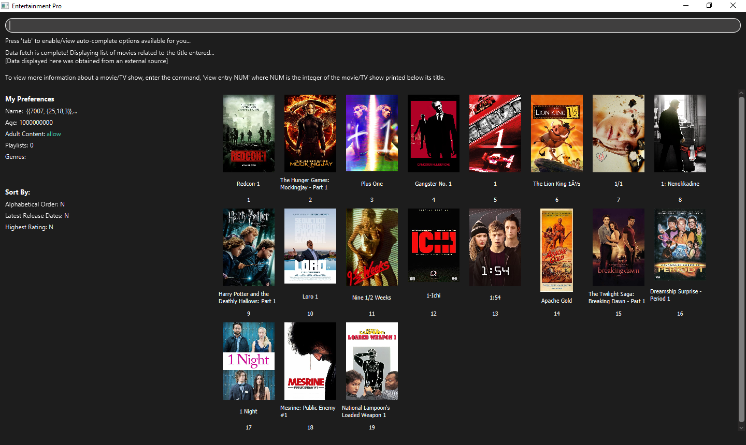Click 'Gangster No. 1' title label
746x445 pixels.
pos(434,184)
